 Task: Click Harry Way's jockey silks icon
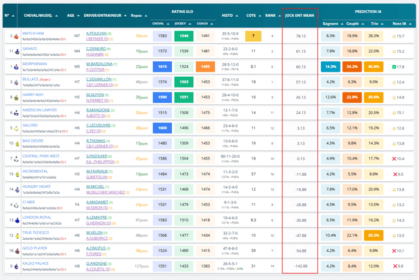(x=16, y=97)
